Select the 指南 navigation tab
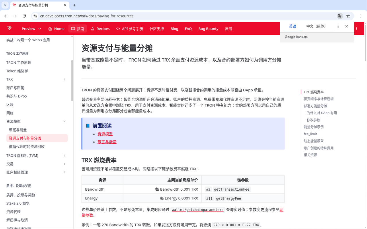The image size is (367, 229). pyautogui.click(x=78, y=29)
